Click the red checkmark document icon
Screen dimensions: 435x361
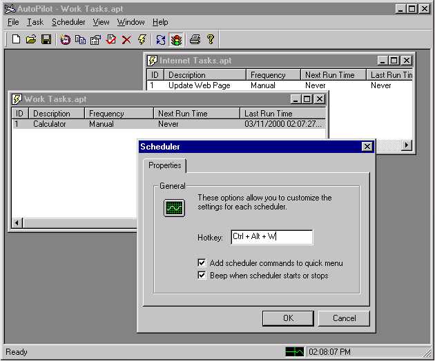coord(111,39)
